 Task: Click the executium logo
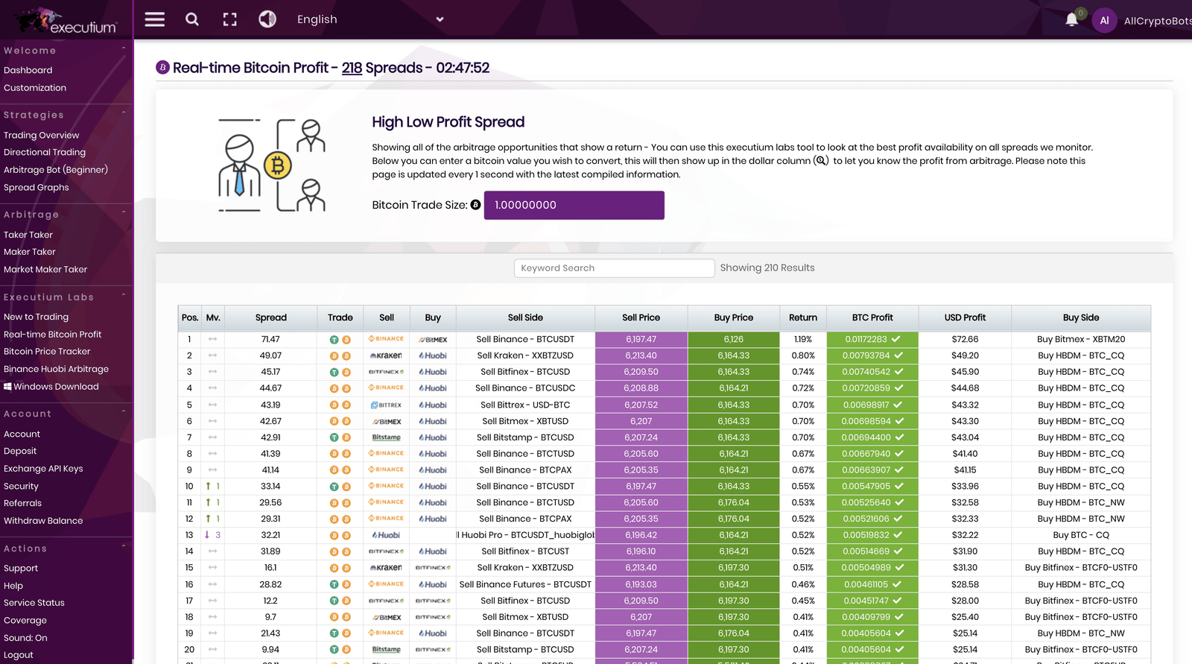(x=66, y=21)
